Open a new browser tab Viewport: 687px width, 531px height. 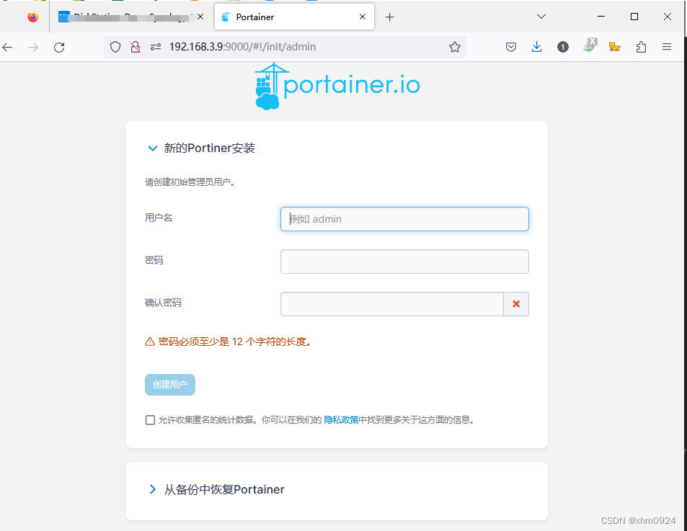389,17
